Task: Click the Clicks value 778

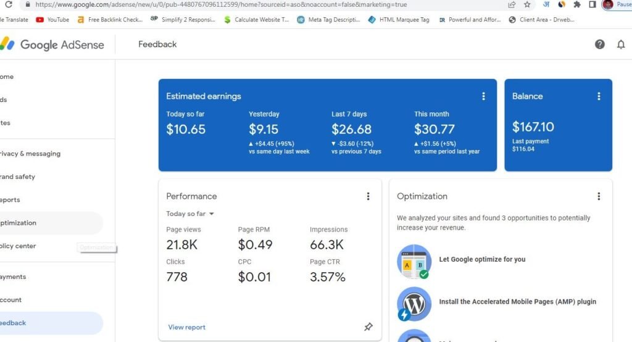Action: (x=177, y=277)
